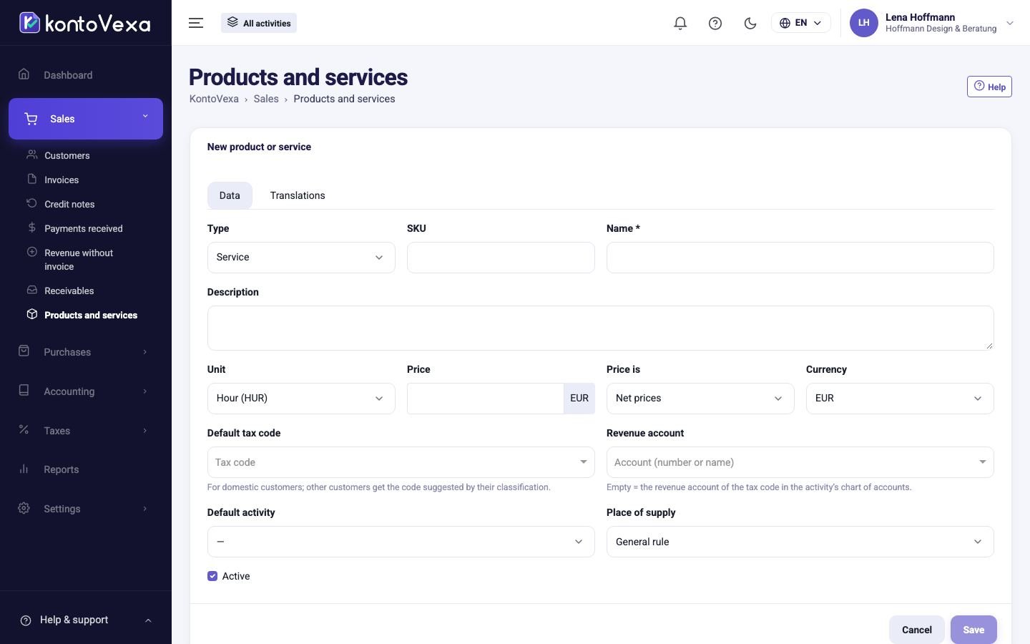Open the Place of supply dropdown

800,542
